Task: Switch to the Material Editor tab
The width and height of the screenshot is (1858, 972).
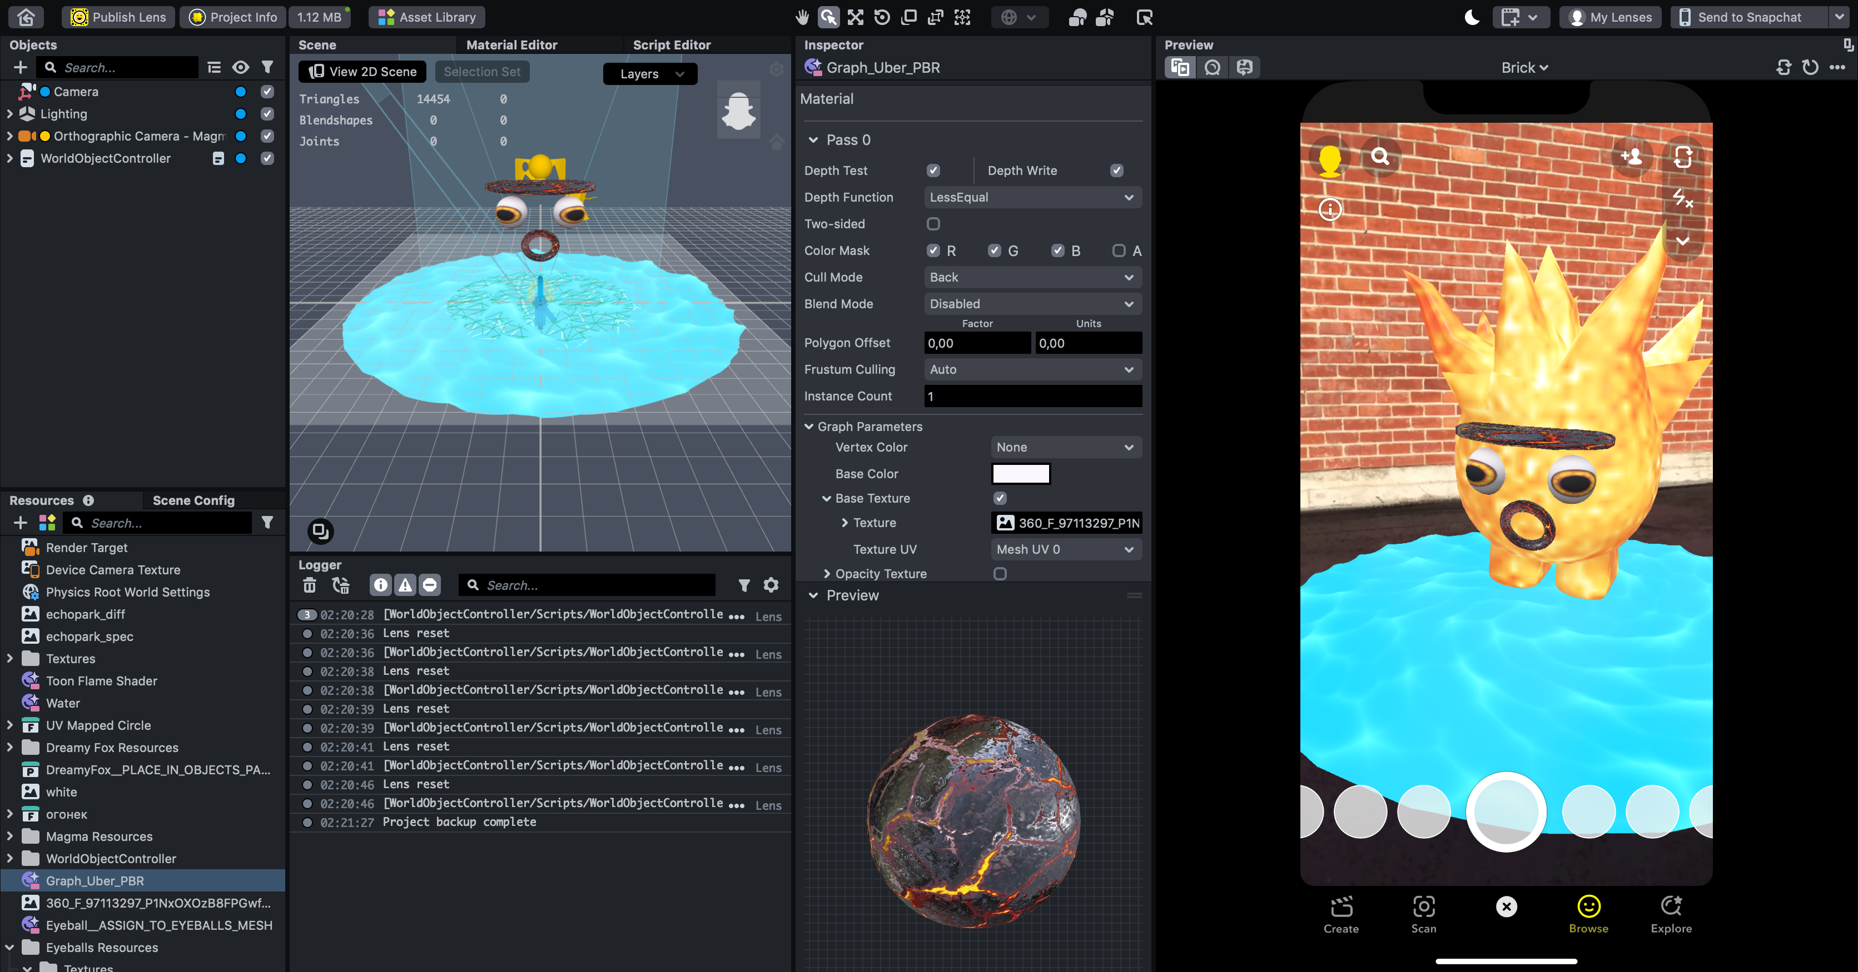Action: click(511, 44)
